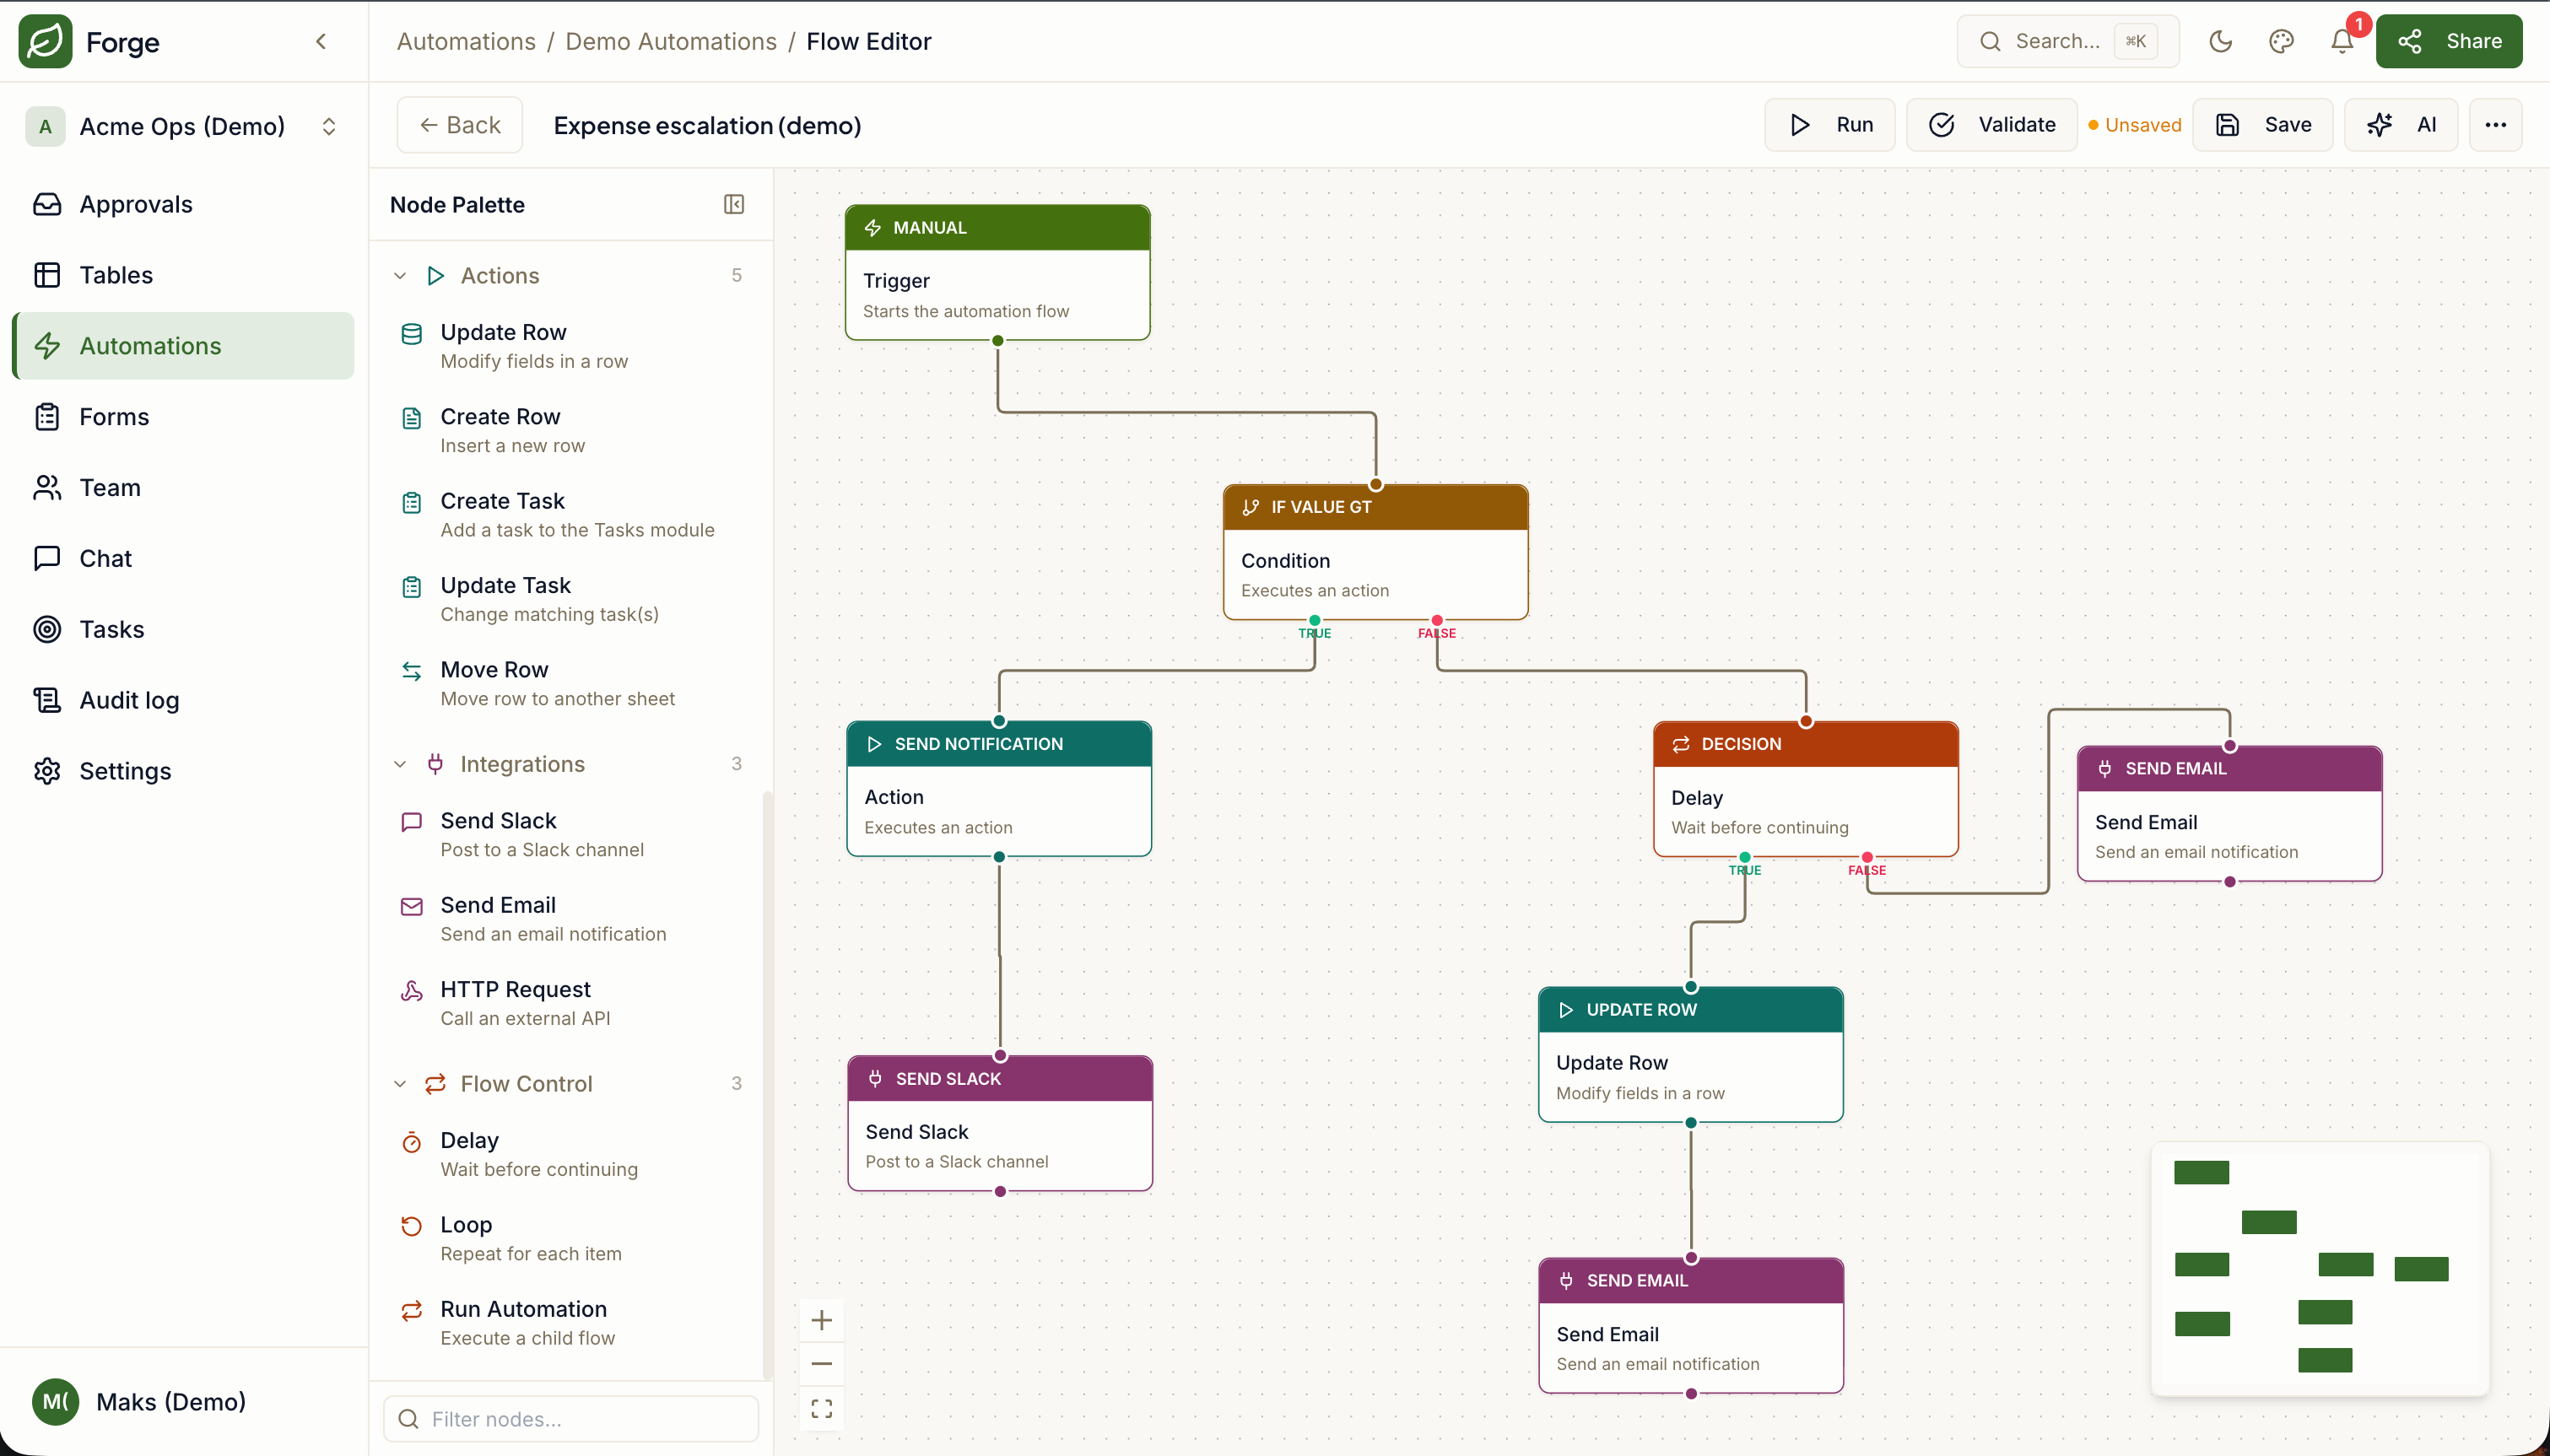Select the Decision Delay node
Image resolution: width=2550 pixels, height=1456 pixels.
point(1806,789)
